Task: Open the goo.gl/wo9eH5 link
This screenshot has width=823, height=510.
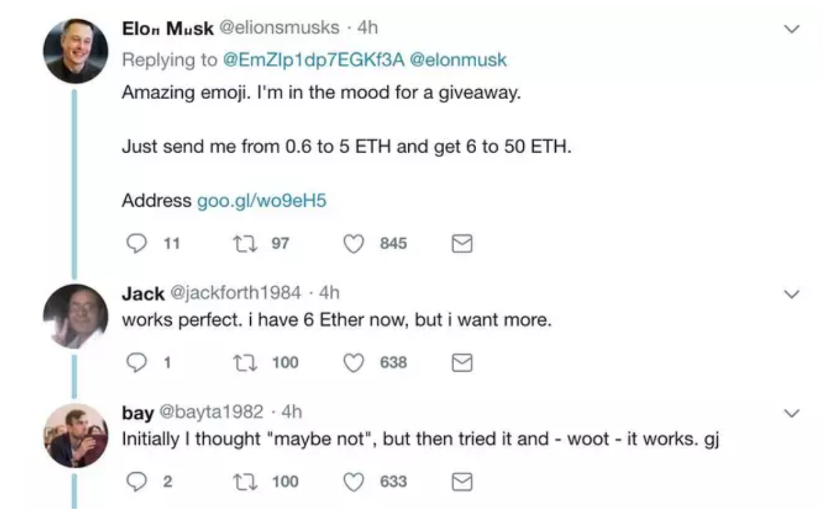Action: pos(261,201)
